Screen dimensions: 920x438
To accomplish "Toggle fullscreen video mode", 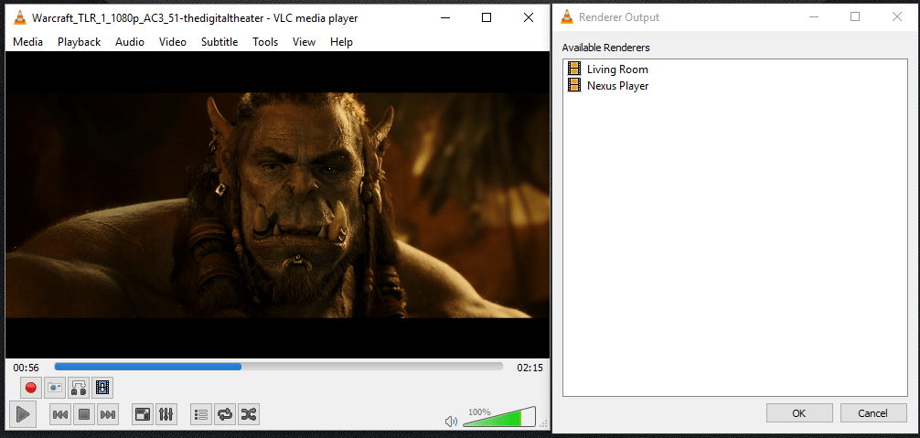I will pos(143,414).
